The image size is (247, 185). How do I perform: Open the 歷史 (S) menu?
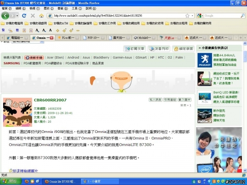coord(49,8)
